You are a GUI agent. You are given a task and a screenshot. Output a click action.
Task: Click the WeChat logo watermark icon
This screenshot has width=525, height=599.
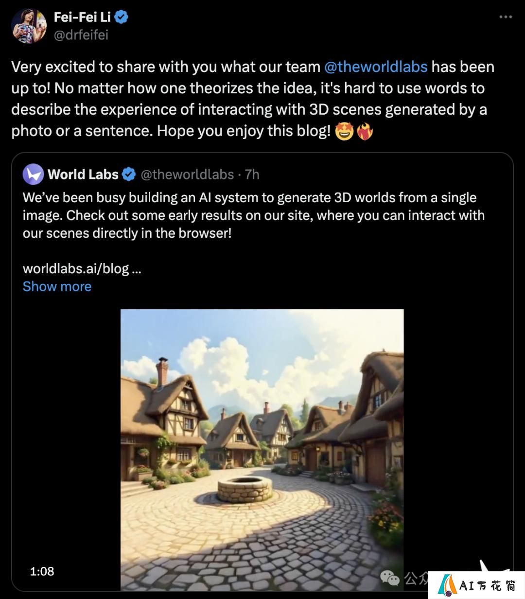point(390,578)
